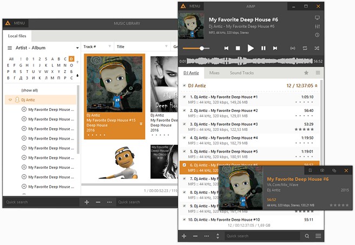Open Track # column filter dropdown
Screen dimensions: 355x245
pos(109,47)
